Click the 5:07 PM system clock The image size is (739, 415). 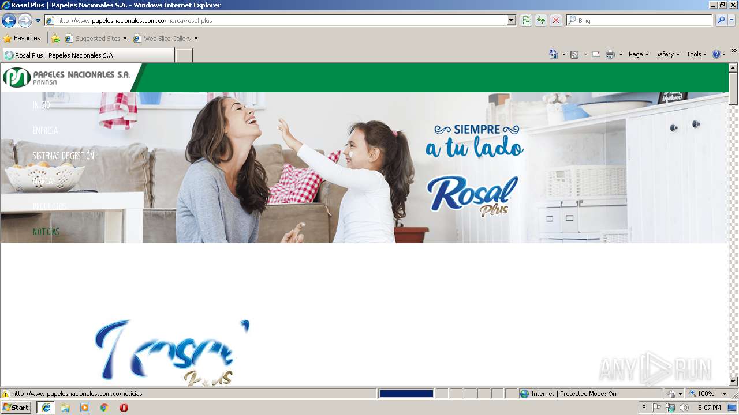coord(709,408)
